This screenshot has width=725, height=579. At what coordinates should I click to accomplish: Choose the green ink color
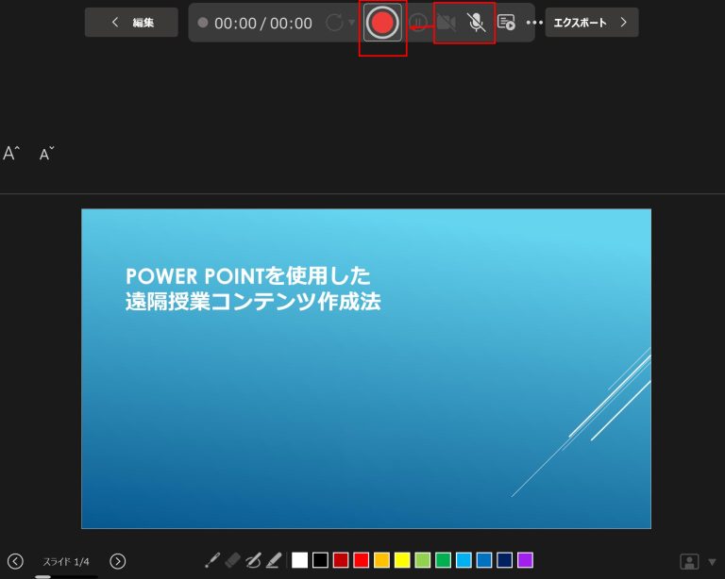443,560
